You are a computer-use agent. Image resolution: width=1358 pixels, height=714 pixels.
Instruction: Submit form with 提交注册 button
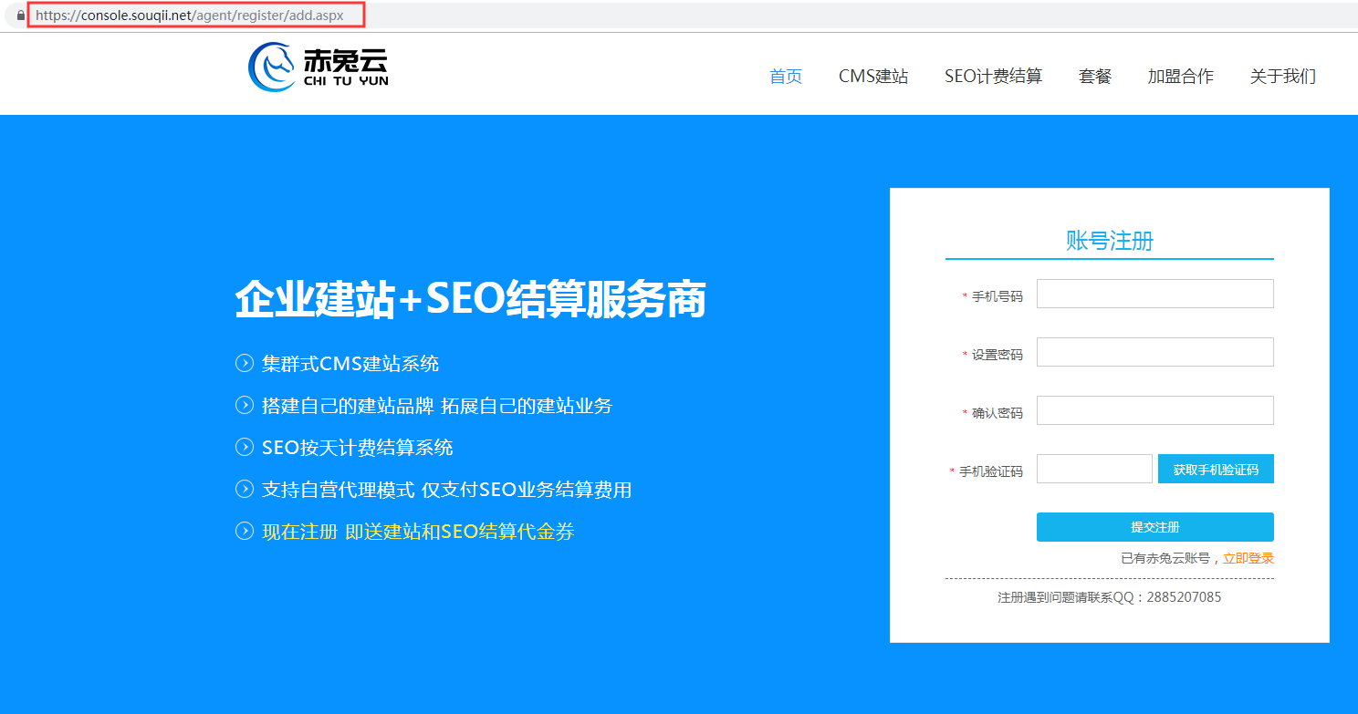pos(1154,527)
